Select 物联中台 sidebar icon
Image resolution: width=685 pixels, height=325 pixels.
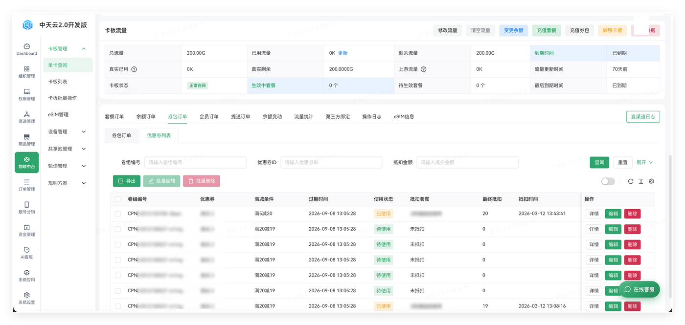pos(26,162)
